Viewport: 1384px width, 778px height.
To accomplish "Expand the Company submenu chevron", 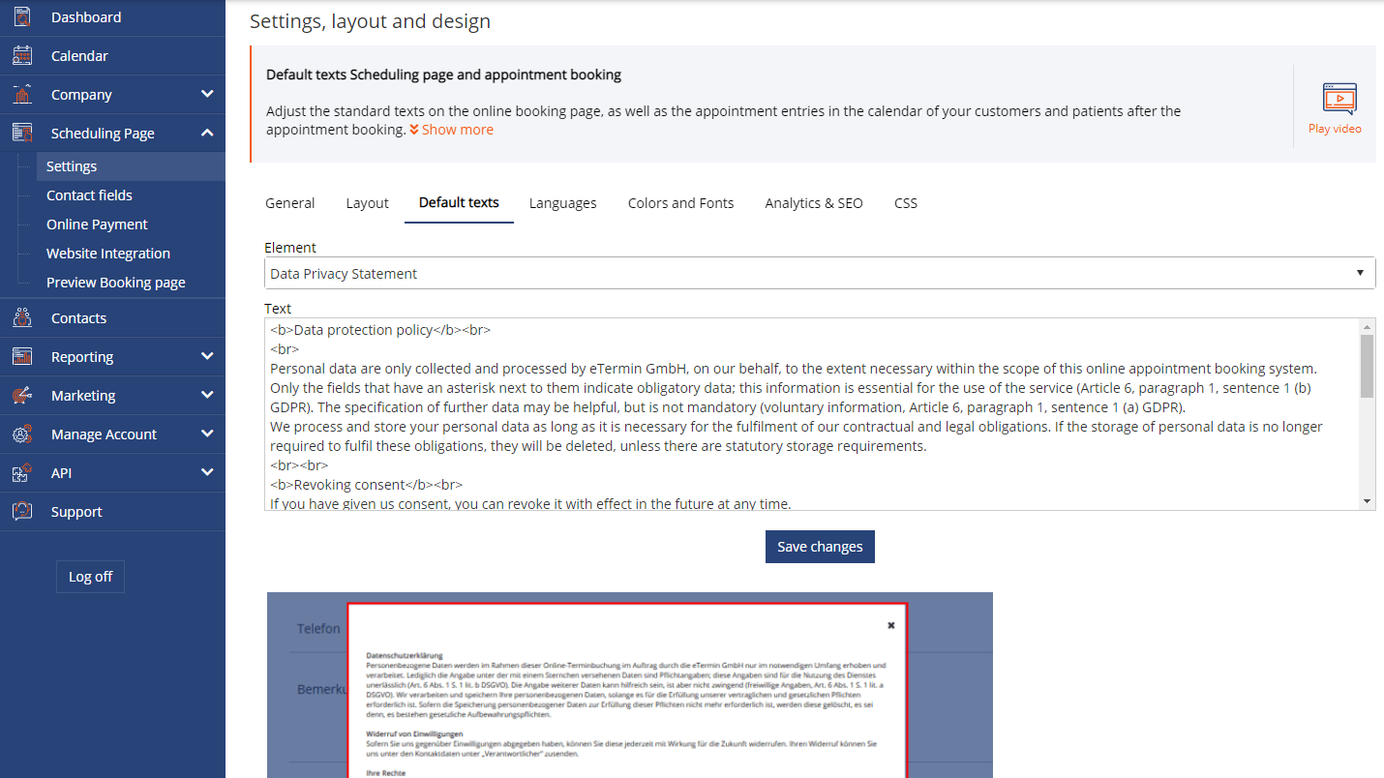I will pos(207,94).
